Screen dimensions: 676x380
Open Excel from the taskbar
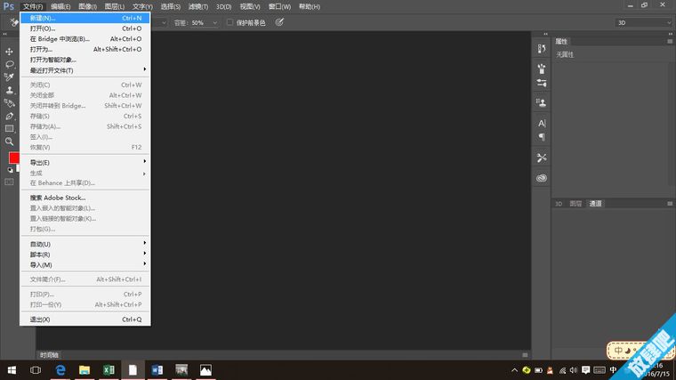click(109, 370)
